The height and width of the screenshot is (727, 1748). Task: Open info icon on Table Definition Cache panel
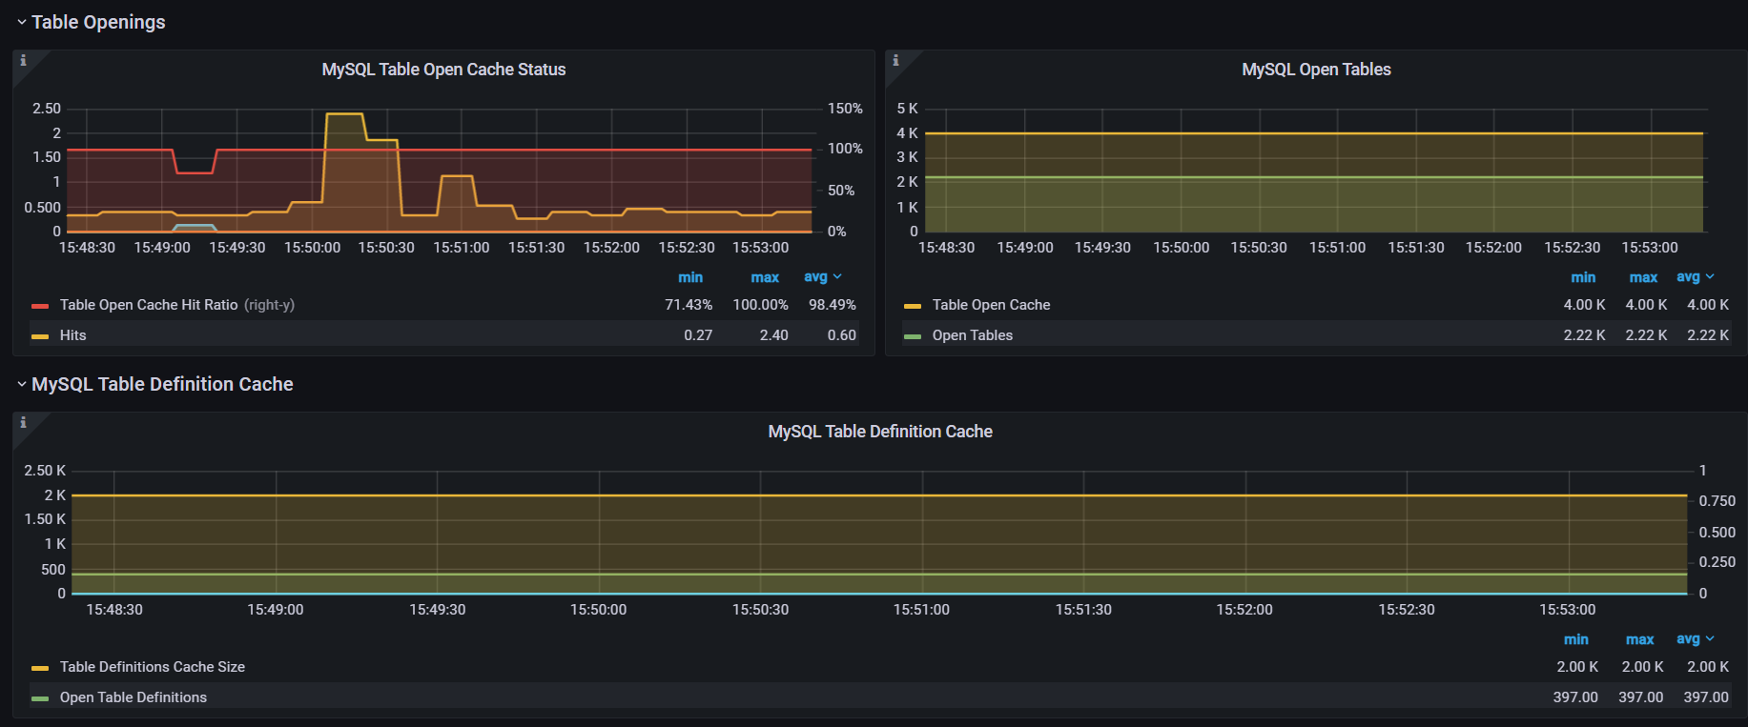tap(24, 422)
